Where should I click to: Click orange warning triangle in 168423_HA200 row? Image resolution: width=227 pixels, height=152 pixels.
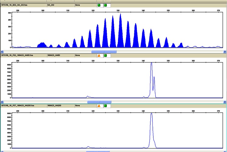(99, 106)
